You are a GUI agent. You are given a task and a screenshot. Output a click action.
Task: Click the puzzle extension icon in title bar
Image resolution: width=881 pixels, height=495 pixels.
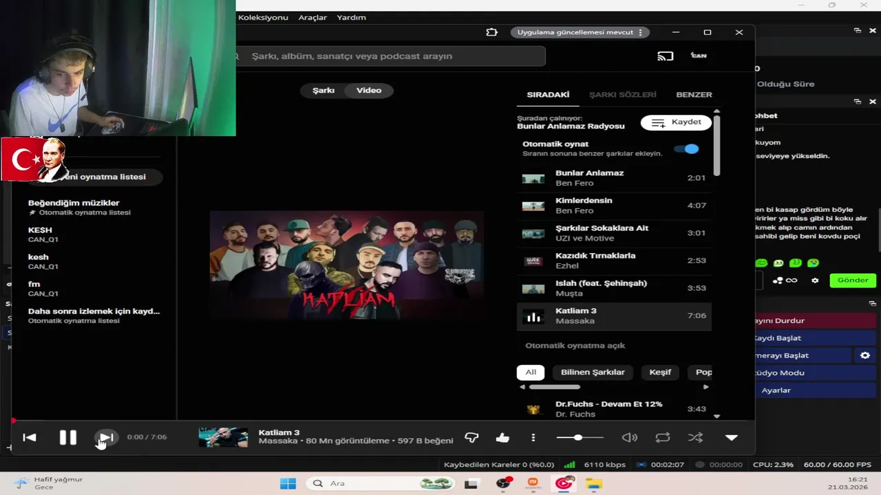tap(491, 32)
